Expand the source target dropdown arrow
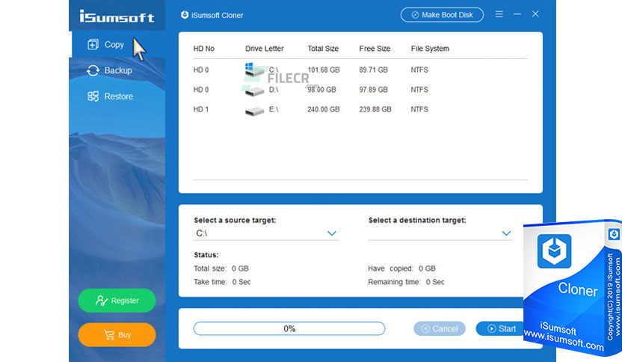The image size is (625, 362). [332, 233]
